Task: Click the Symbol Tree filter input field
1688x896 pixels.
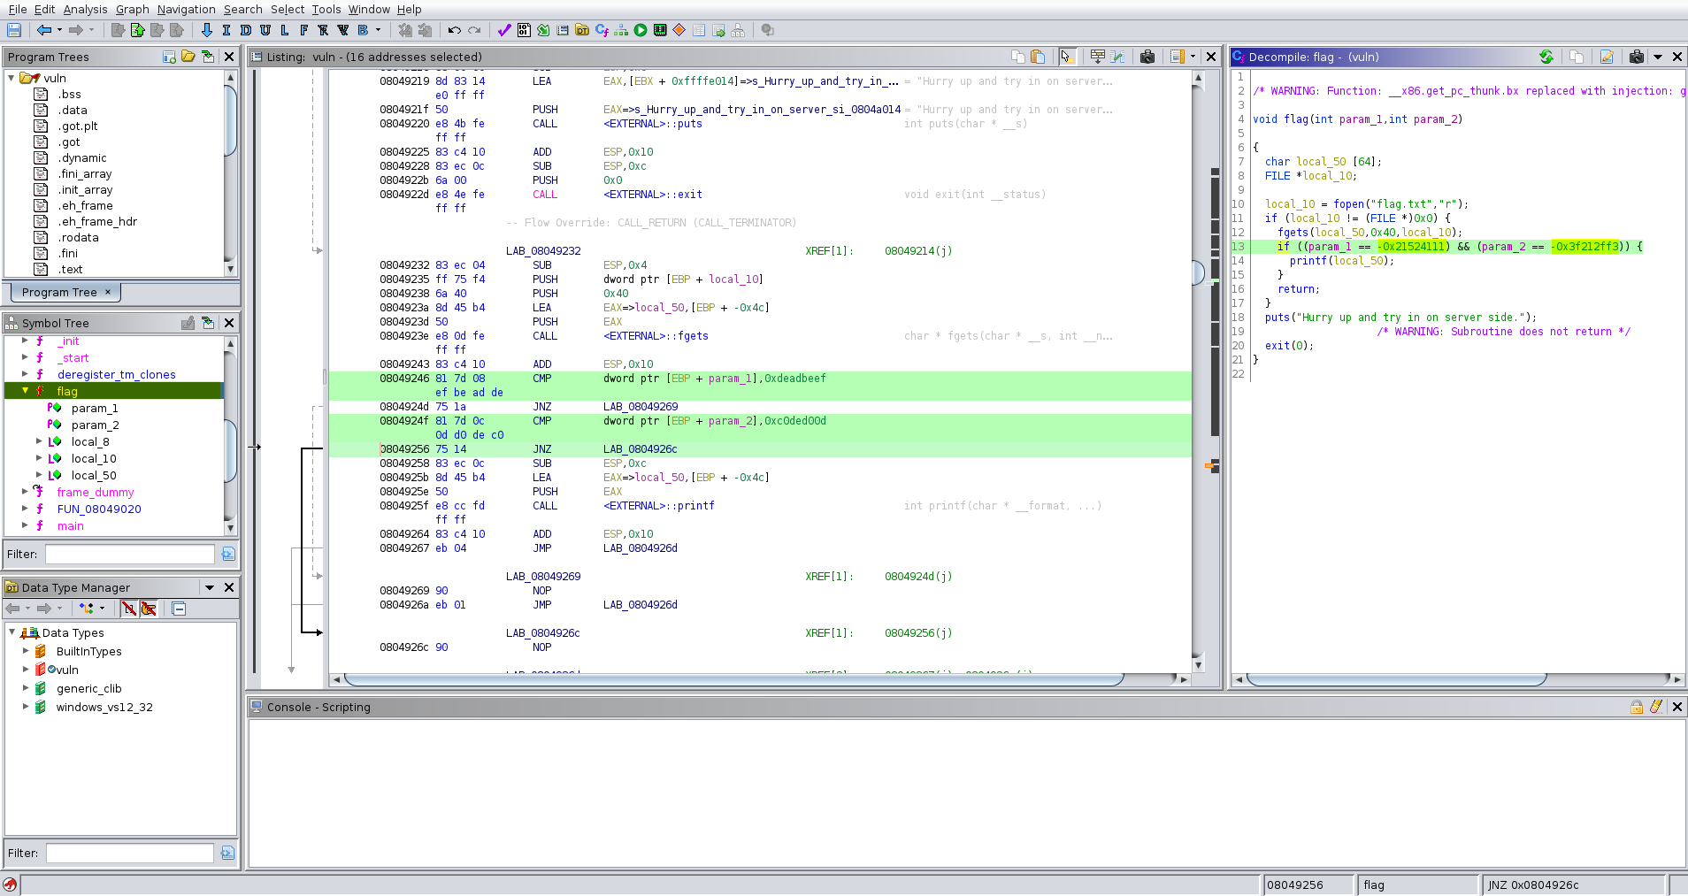Action: click(130, 554)
